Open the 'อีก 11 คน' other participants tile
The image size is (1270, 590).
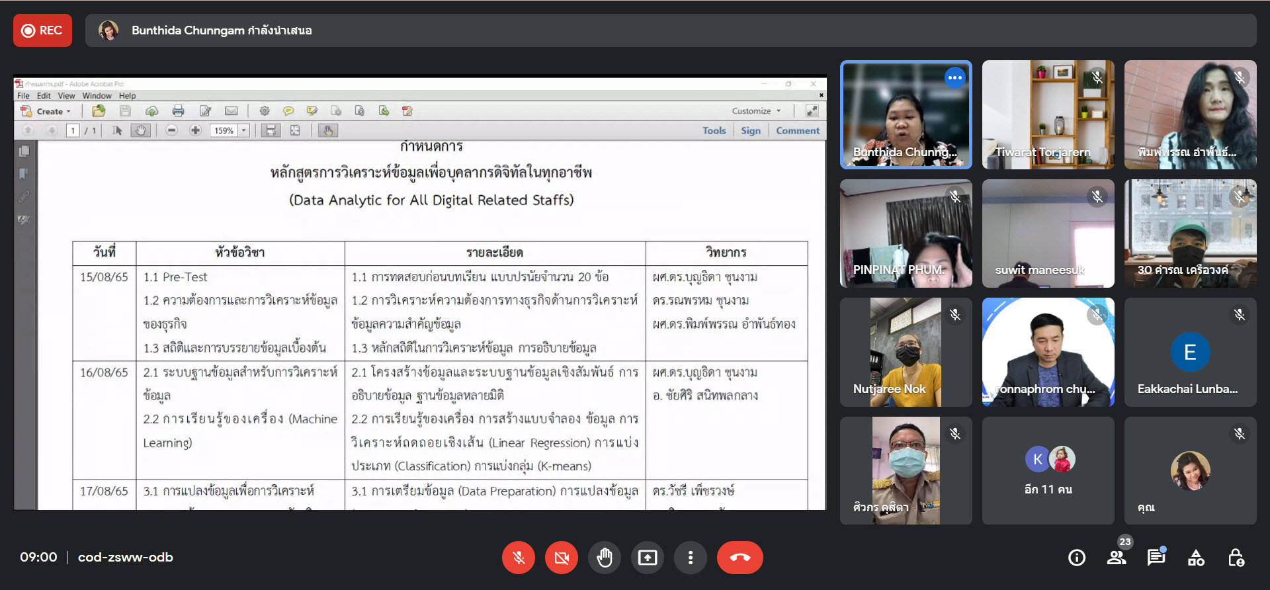click(x=1048, y=470)
